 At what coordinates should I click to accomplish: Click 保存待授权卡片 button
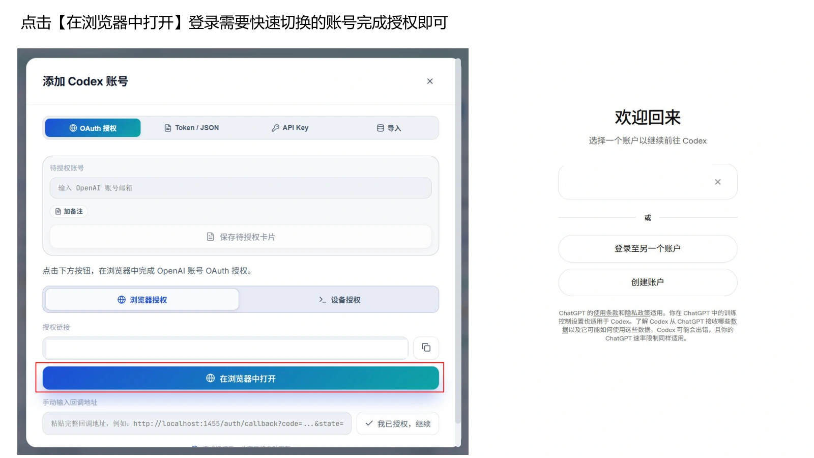coord(241,237)
